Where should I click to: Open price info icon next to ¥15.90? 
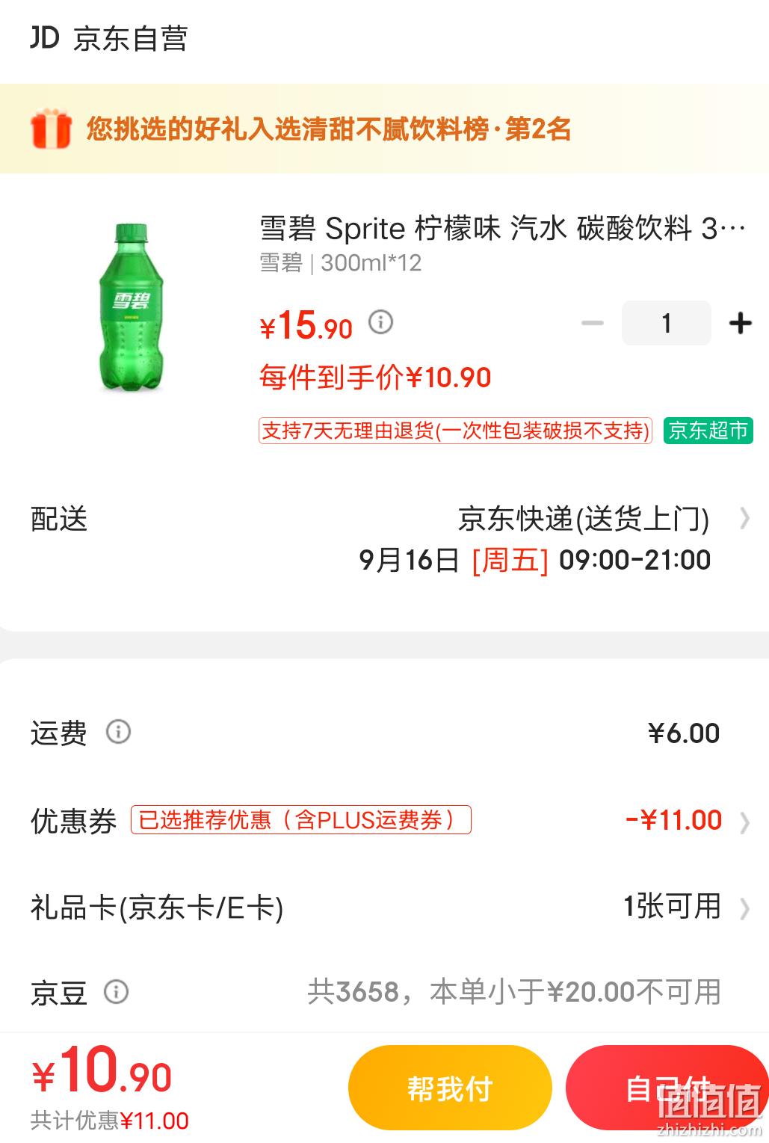(x=380, y=322)
